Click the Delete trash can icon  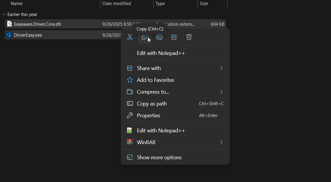[189, 37]
